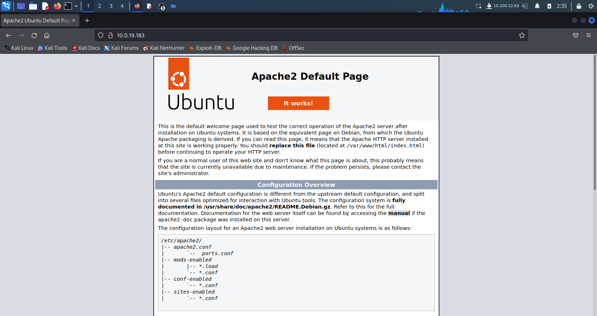Open the Exploit-DB bookmark
This screenshot has height=316, width=597.
[205, 48]
